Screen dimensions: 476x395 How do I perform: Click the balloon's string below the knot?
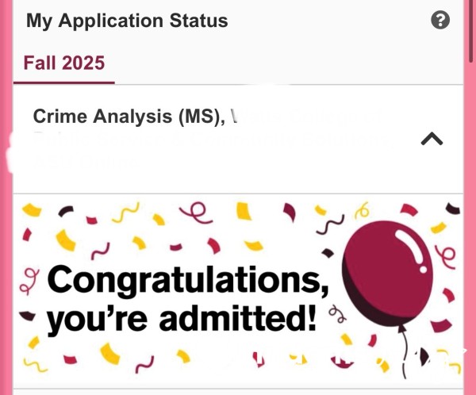[x=405, y=354]
